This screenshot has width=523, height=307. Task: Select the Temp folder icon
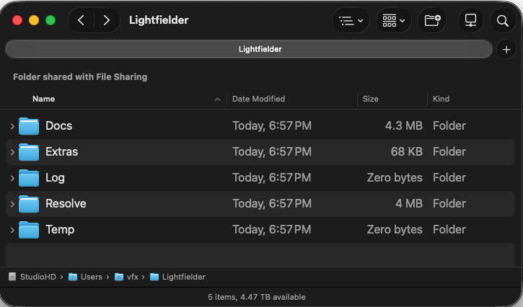click(x=29, y=230)
